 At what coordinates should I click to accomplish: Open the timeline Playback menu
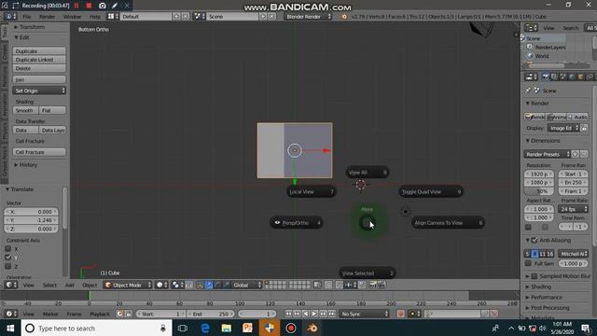(x=100, y=315)
